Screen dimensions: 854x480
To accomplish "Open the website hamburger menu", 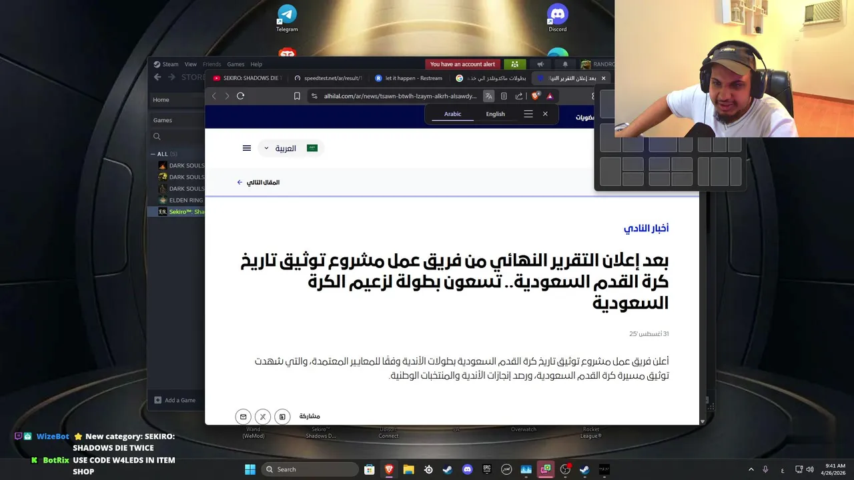I will click(247, 148).
